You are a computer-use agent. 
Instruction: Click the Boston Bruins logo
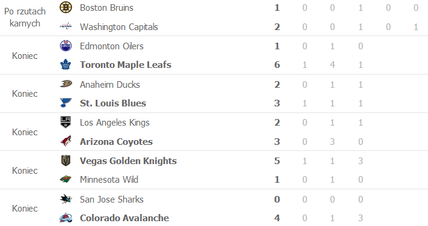click(x=66, y=7)
